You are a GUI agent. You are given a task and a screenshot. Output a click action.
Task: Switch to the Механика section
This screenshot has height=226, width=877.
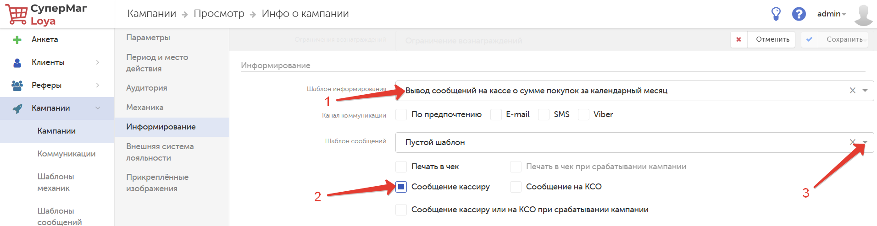(145, 108)
